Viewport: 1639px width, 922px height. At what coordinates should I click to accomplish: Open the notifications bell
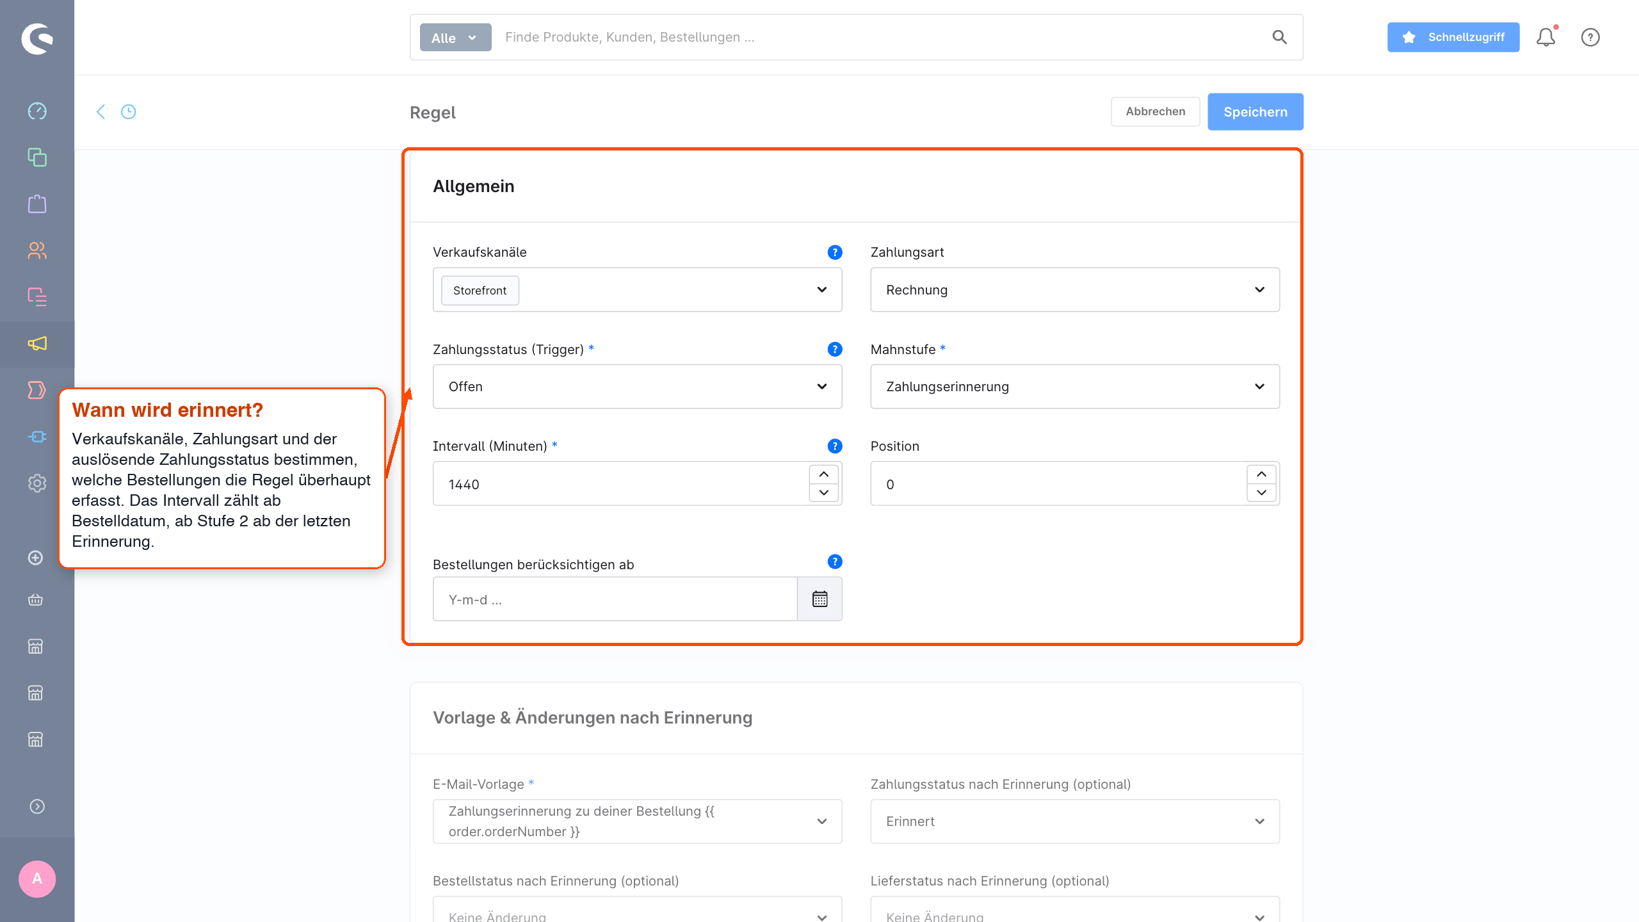click(1546, 37)
